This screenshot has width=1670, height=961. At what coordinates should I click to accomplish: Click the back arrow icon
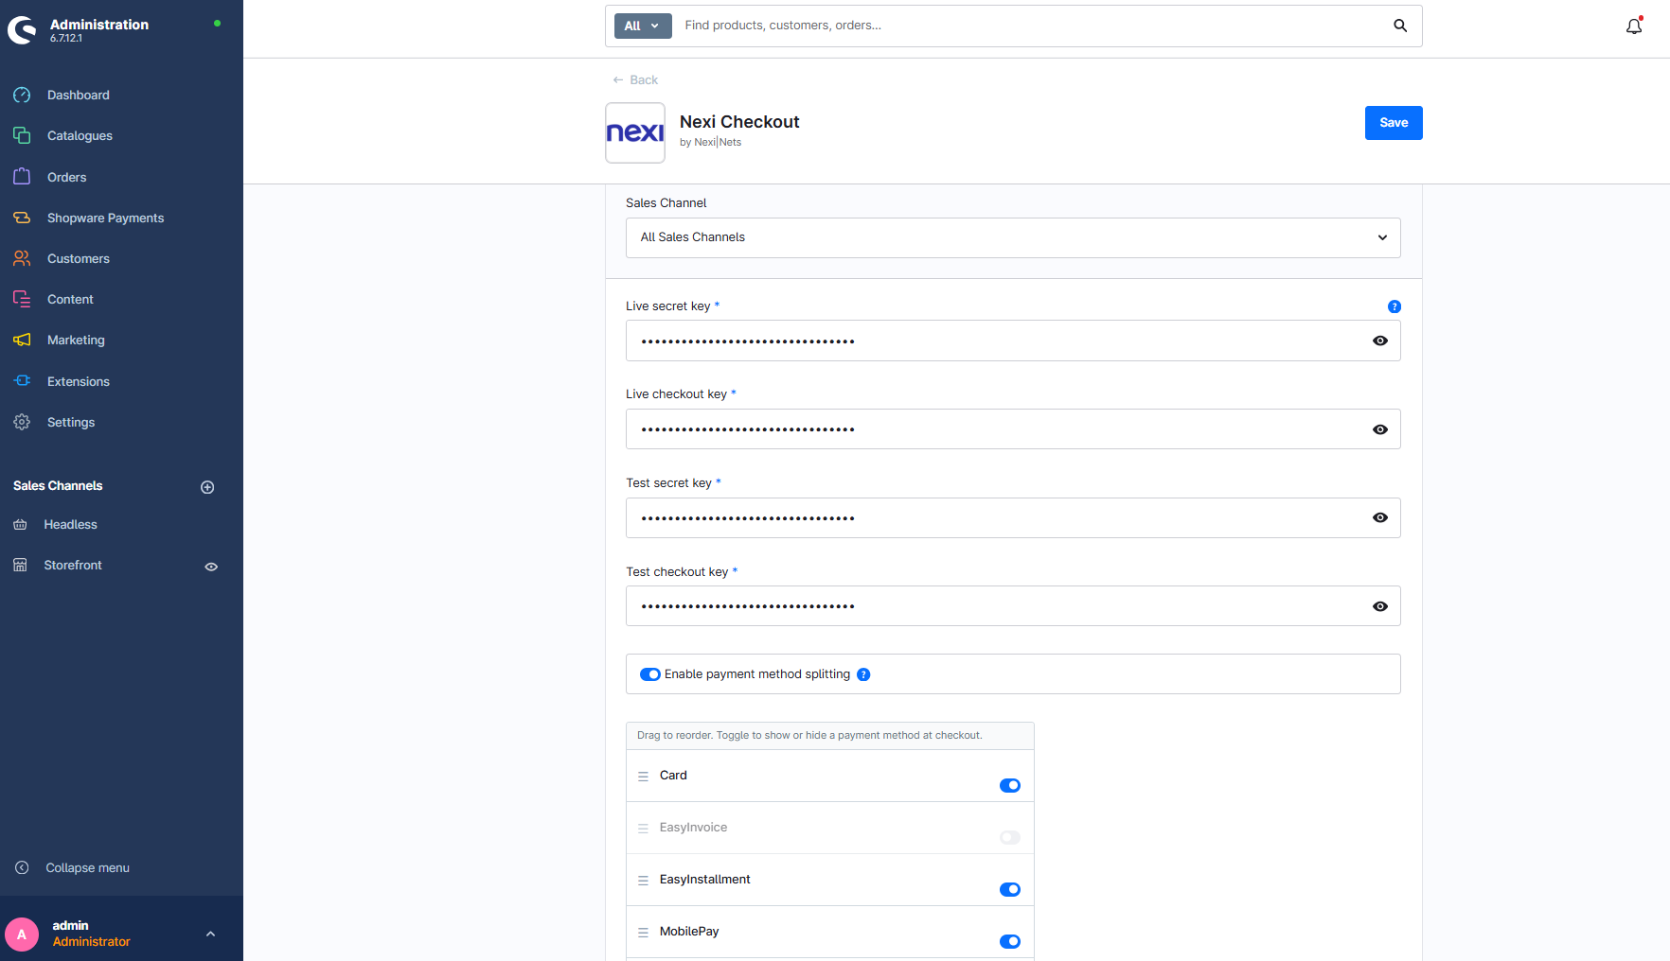click(618, 79)
